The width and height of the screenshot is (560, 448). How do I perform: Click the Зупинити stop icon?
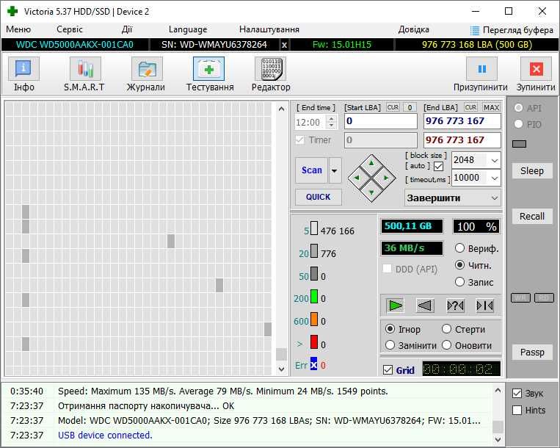click(x=536, y=68)
